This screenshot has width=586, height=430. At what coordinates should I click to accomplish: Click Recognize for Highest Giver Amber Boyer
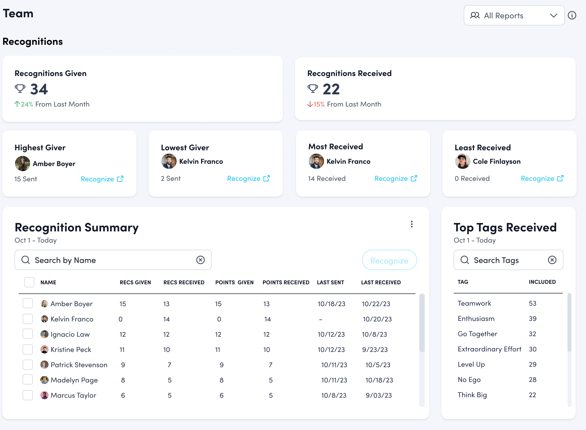tap(98, 179)
